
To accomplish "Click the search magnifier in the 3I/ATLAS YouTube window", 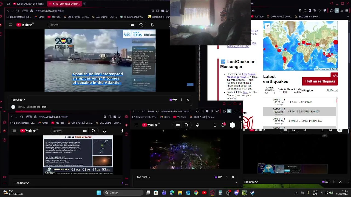I will (93, 131).
